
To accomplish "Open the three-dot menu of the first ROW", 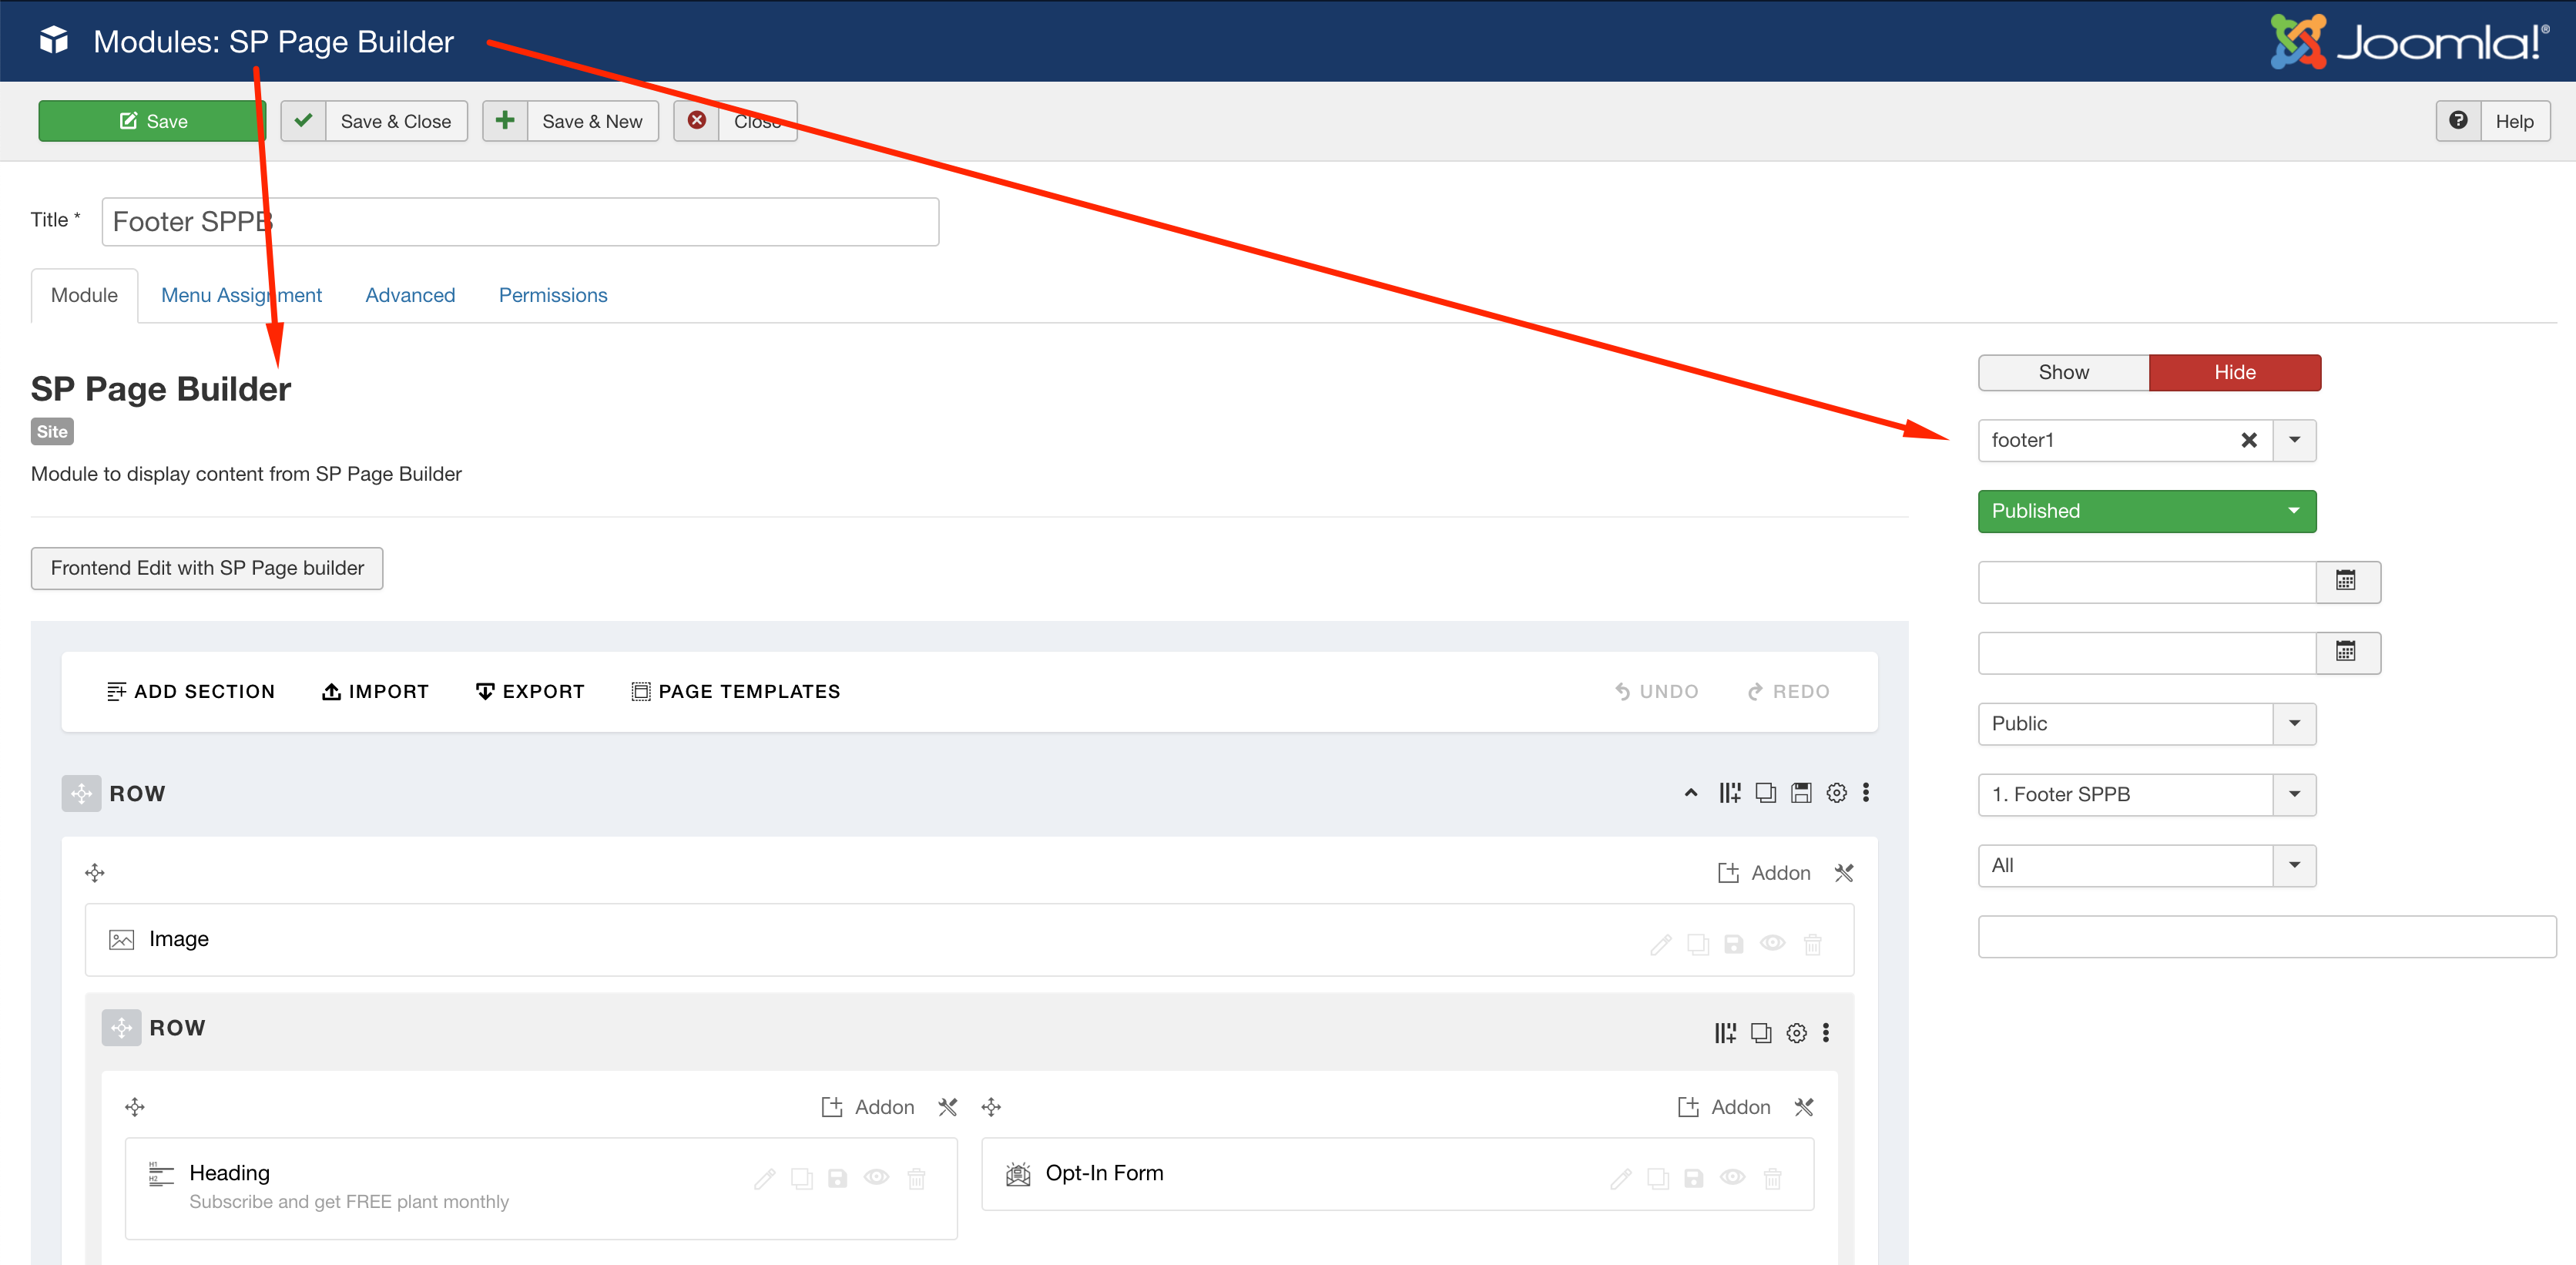I will click(1866, 793).
